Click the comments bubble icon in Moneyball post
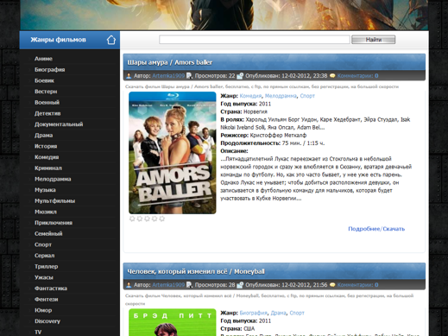 [x=332, y=285]
